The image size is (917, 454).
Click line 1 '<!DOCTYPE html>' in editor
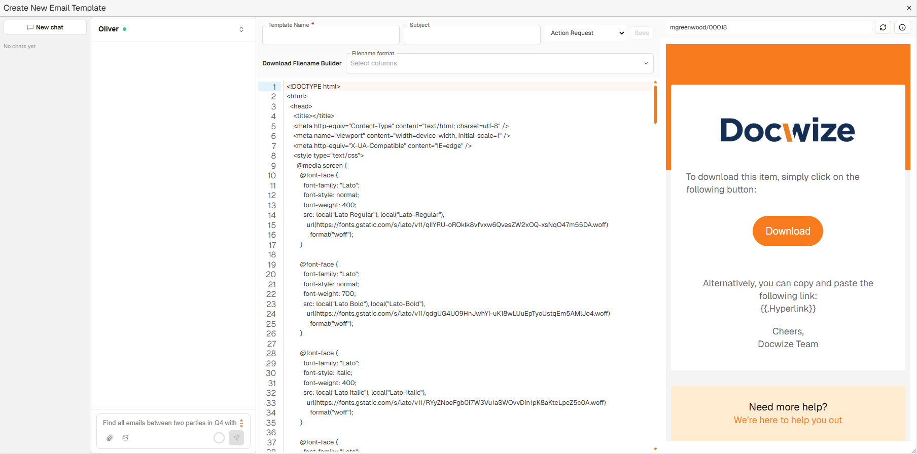point(313,87)
